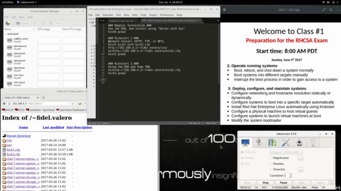Open the vokoscreen webcam tab
This screenshot has height=191, width=341.
(299, 143)
